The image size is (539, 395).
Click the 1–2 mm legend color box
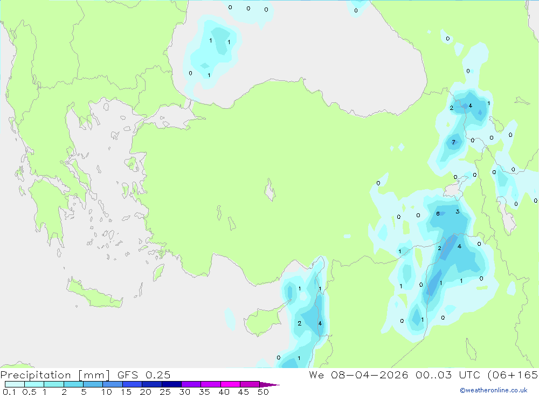(x=54, y=384)
